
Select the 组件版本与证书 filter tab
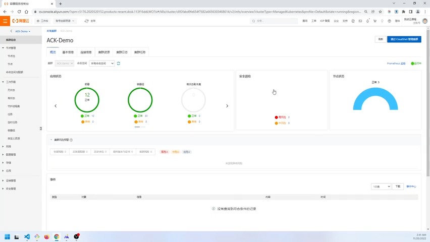tap(123, 152)
